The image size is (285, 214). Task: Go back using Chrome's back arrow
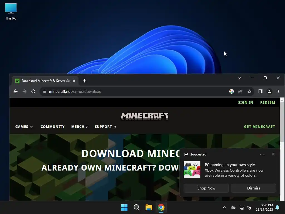16,91
